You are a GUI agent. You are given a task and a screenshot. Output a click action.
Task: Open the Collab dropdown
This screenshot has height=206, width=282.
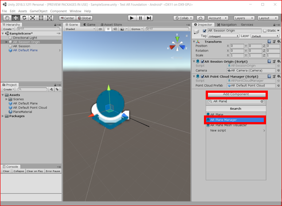(x=184, y=18)
